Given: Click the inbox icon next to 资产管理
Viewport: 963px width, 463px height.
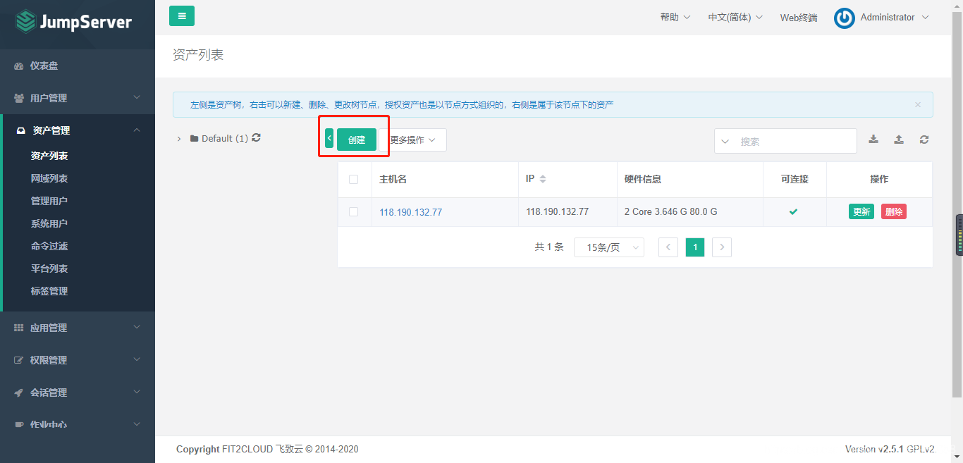Looking at the screenshot, I should click(x=21, y=130).
